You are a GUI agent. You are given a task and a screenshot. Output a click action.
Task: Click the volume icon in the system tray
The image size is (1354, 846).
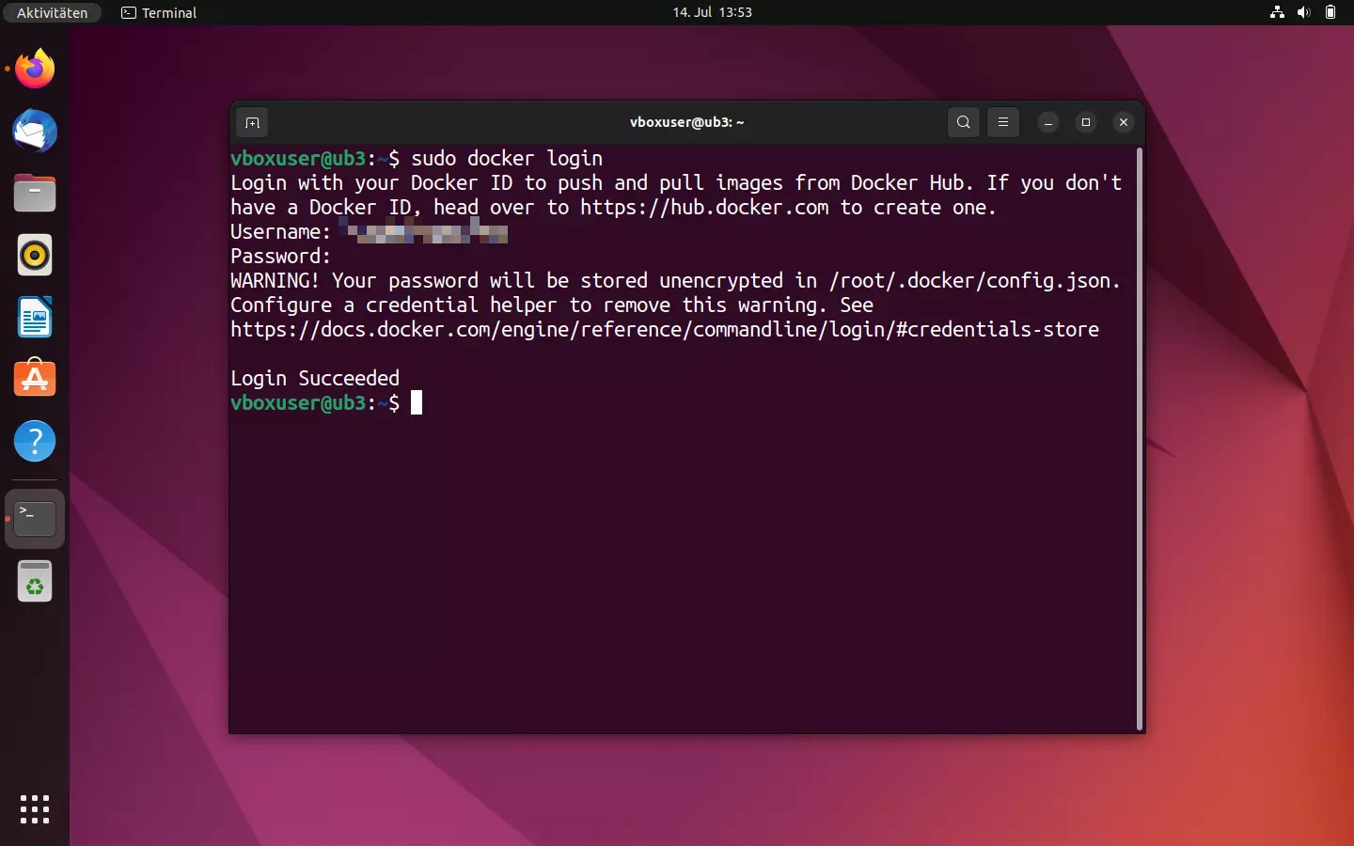[x=1304, y=12]
